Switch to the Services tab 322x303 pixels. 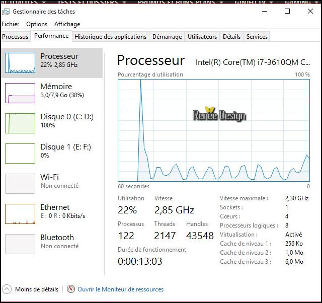(257, 37)
